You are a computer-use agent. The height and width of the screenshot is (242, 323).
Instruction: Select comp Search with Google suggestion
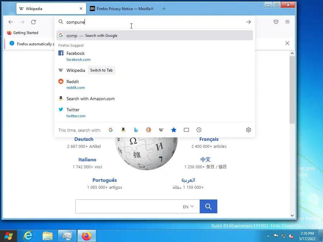[x=155, y=35]
